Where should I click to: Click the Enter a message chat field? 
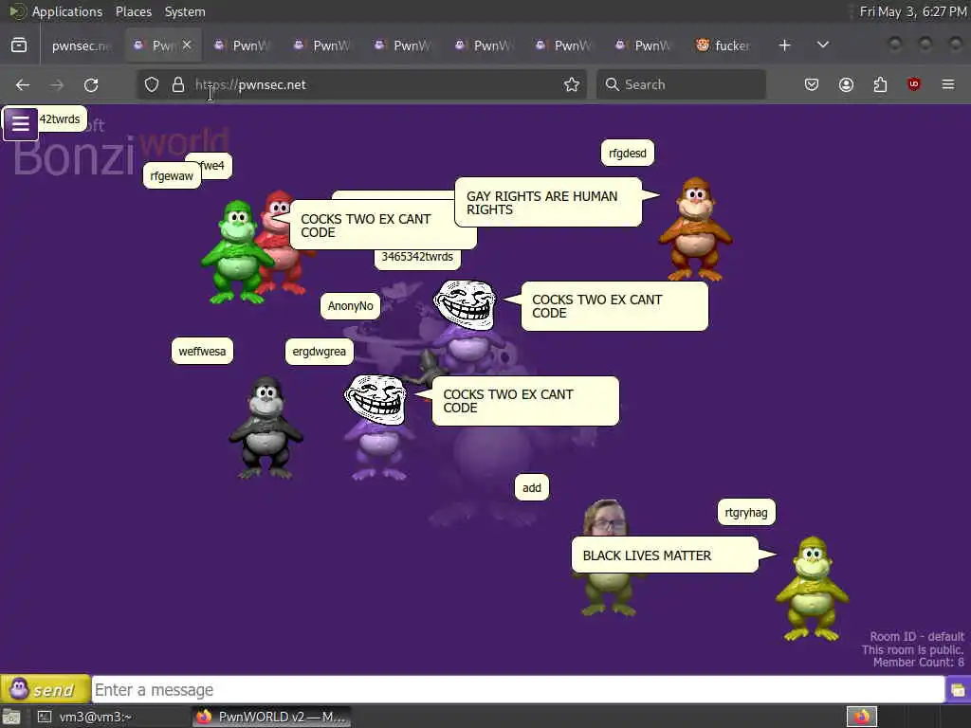click(518, 690)
